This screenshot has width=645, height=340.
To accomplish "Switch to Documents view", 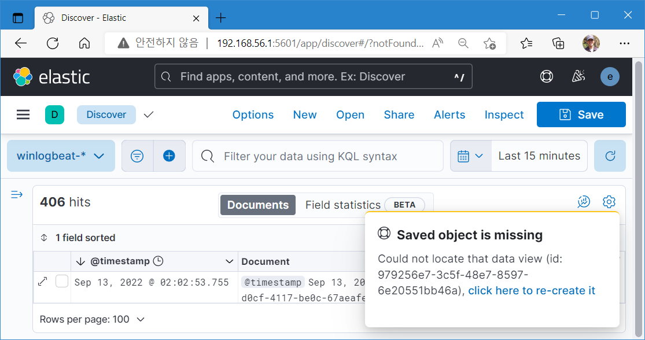I will point(258,205).
